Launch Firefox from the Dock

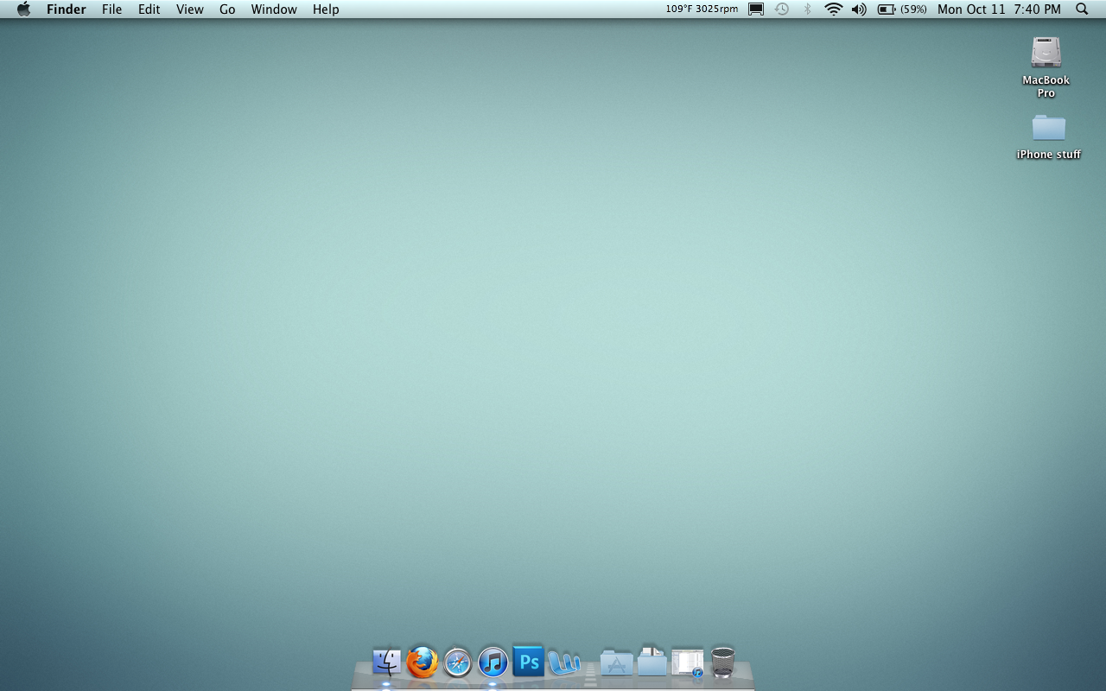coord(422,662)
